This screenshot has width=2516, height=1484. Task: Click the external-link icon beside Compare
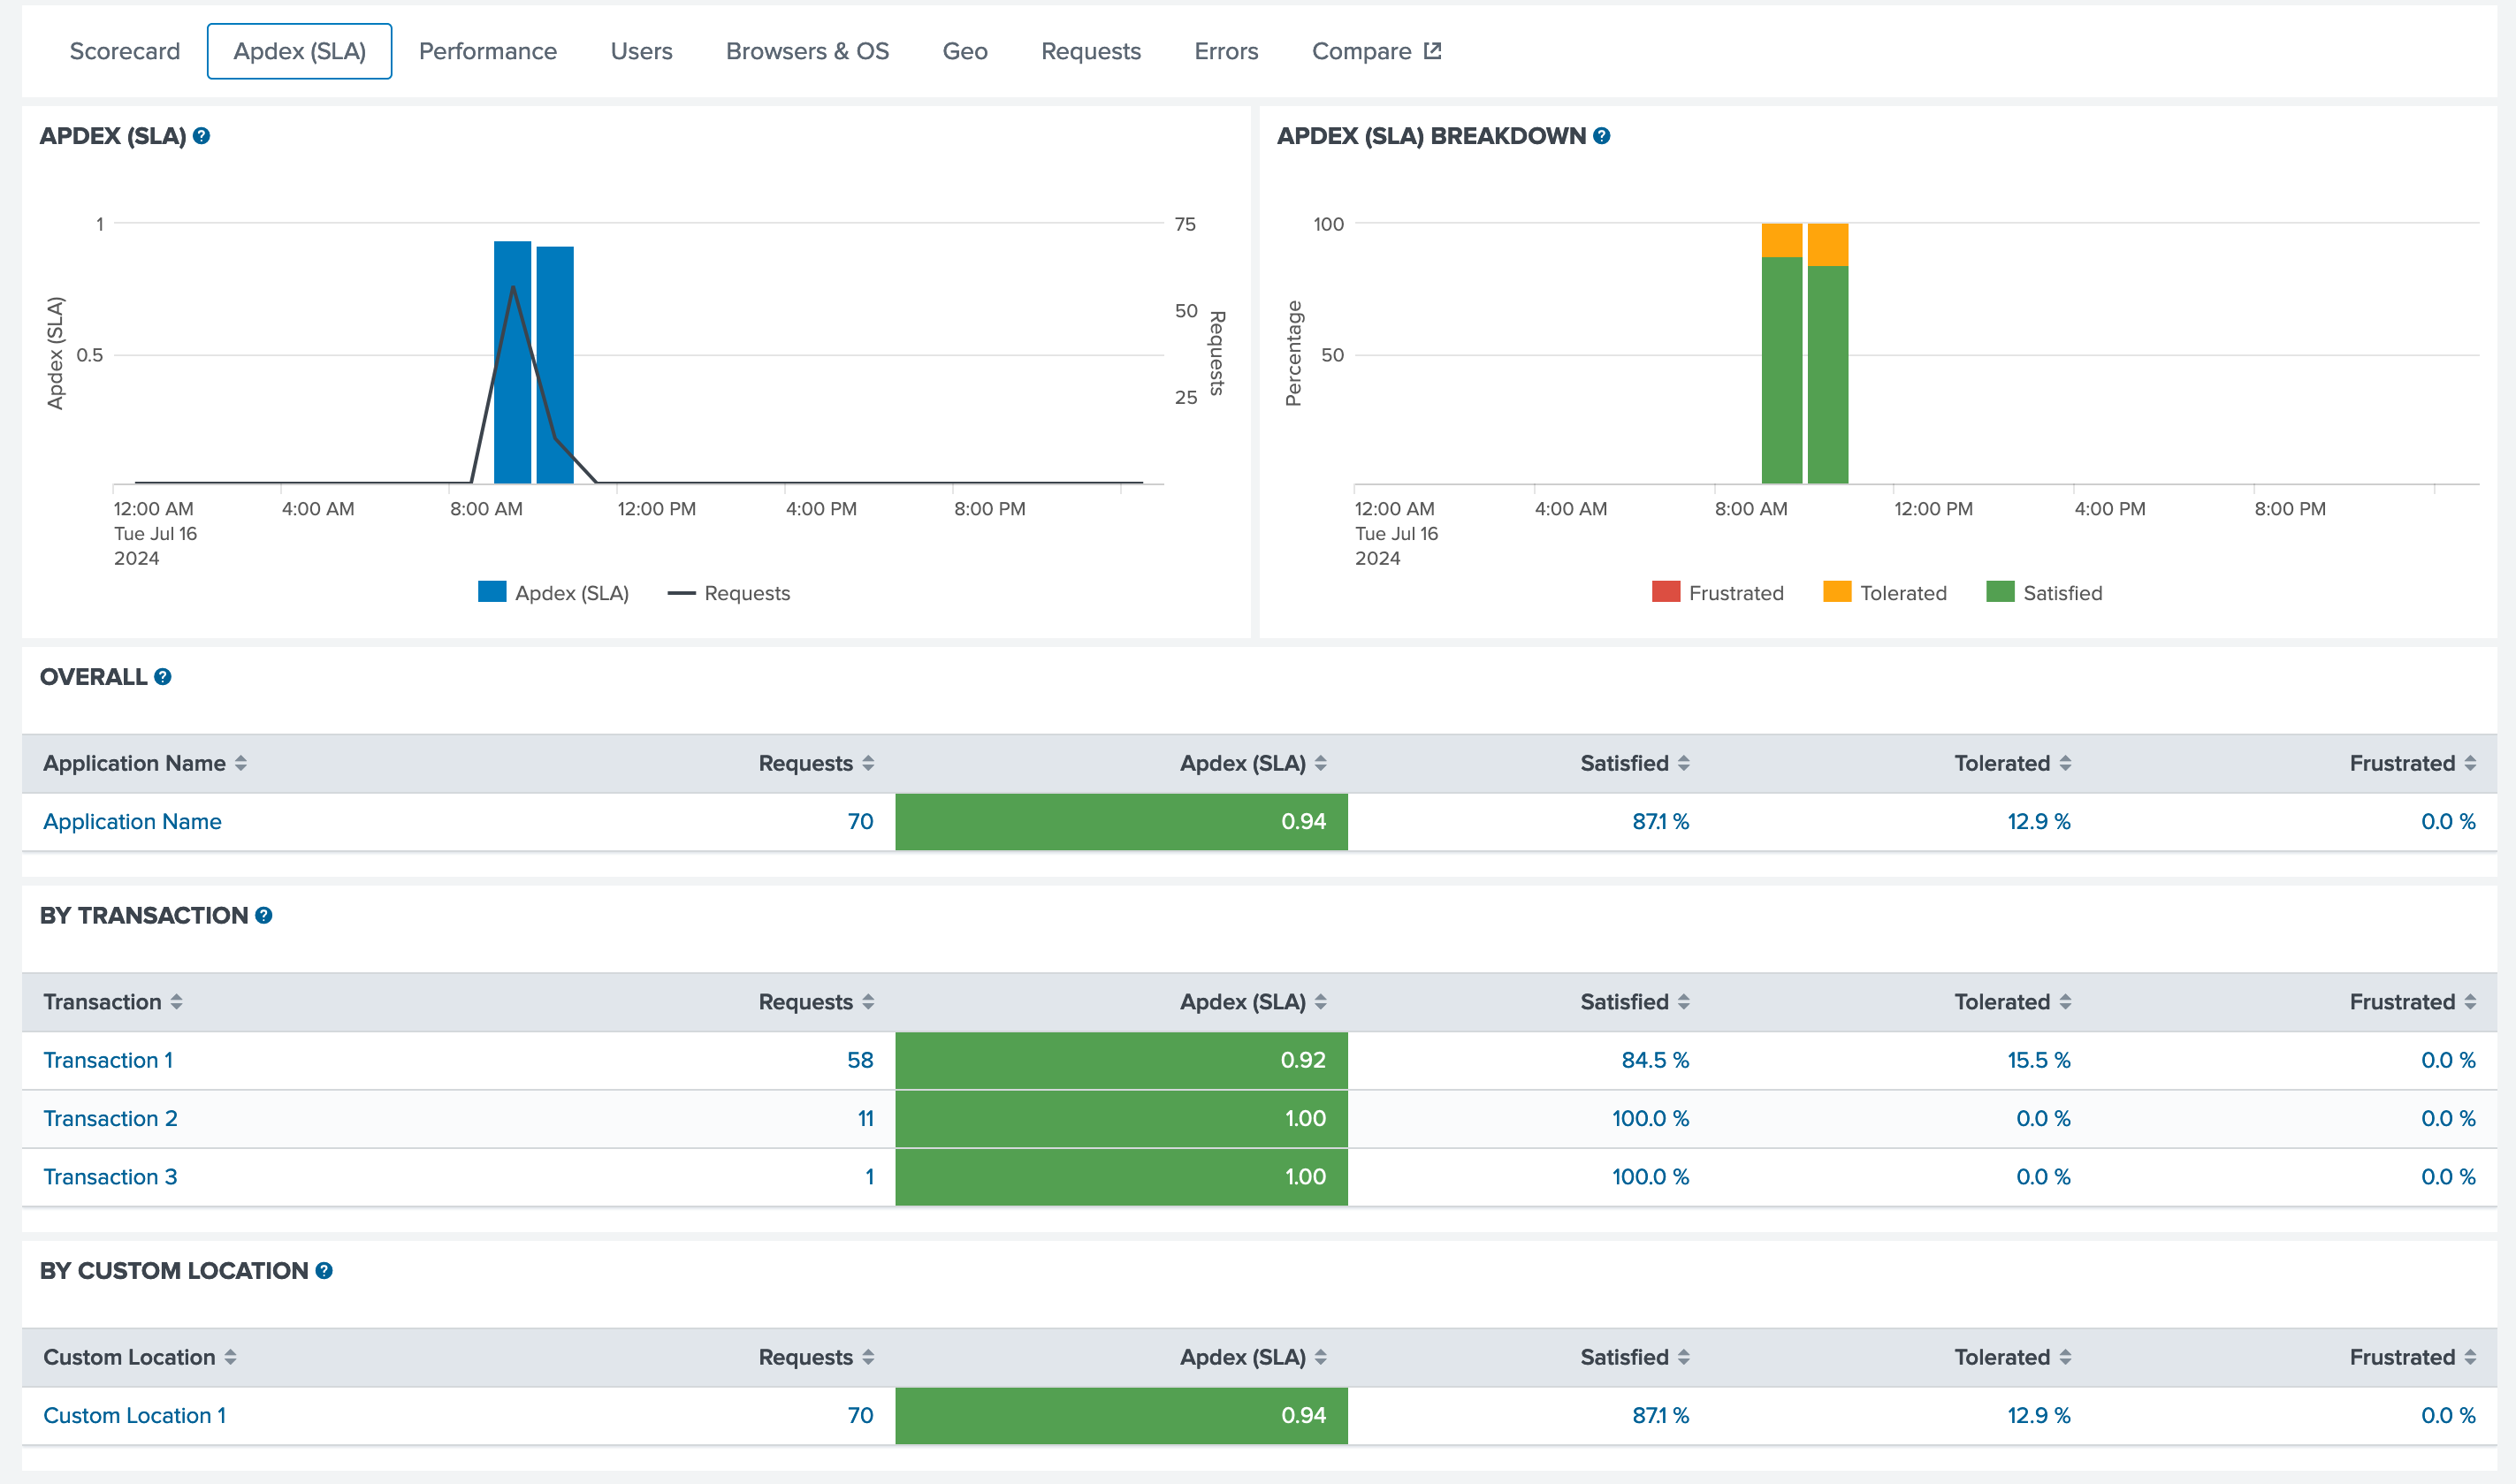click(1432, 51)
